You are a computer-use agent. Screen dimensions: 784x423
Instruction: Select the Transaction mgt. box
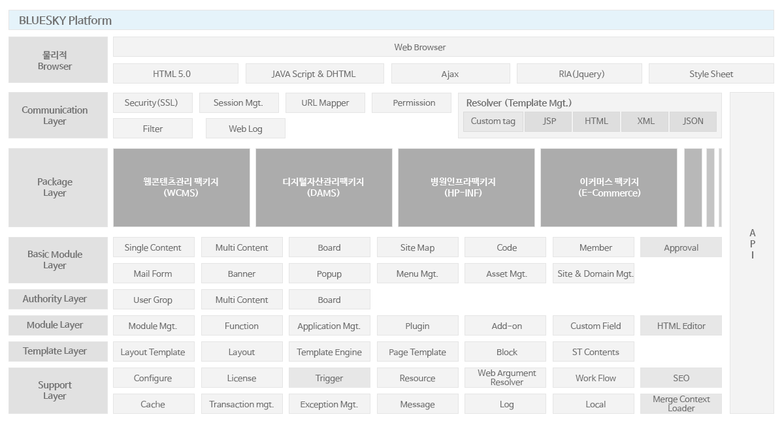[242, 404]
